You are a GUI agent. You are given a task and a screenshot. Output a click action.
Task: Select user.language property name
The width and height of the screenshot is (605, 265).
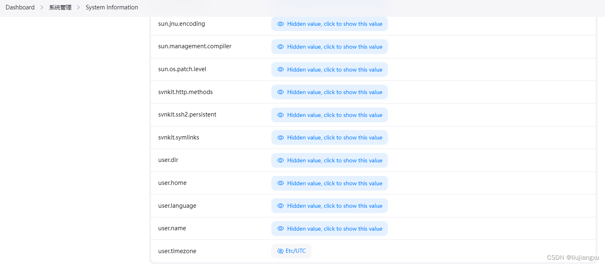pyautogui.click(x=177, y=206)
